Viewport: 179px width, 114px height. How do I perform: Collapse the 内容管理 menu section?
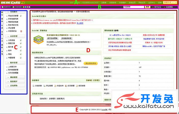coord(15,36)
